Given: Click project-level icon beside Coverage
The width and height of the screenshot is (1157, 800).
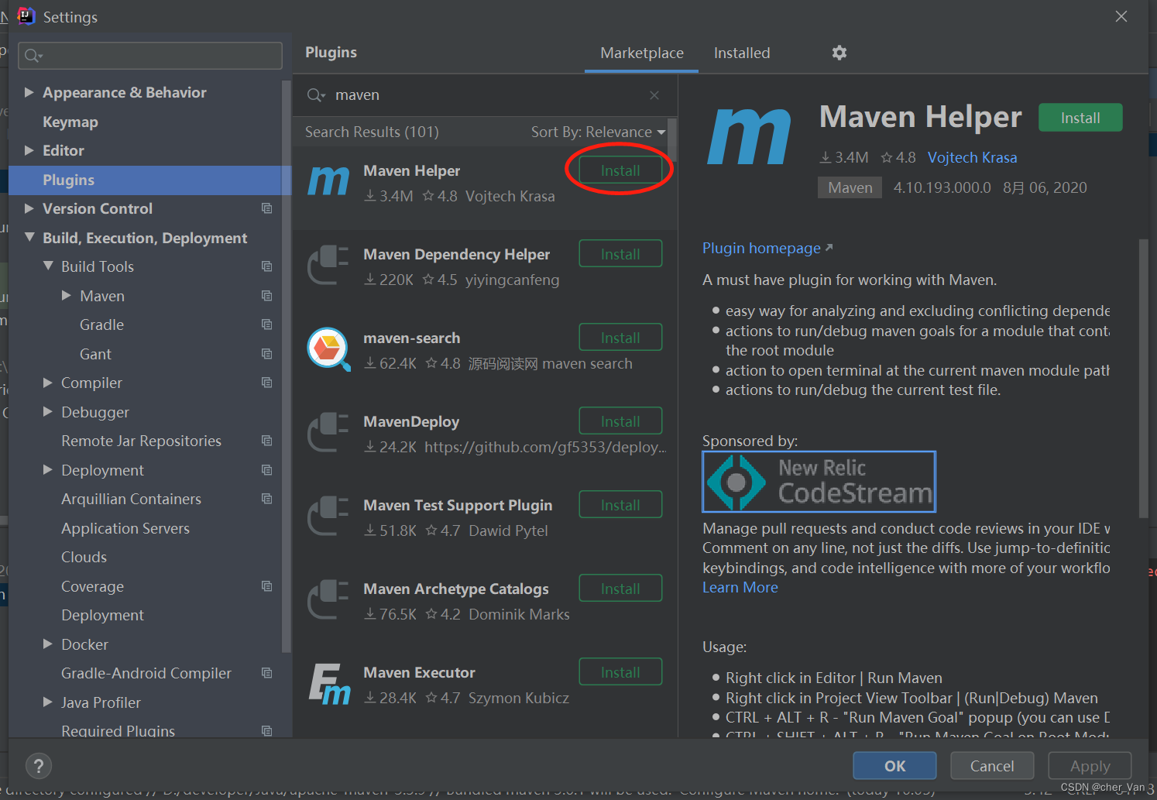Looking at the screenshot, I should tap(267, 586).
